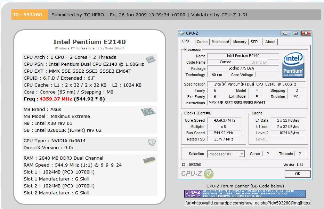This screenshot has width=324, height=209.
Task: Open the Processor #1 selection dropdown
Action: [x=242, y=154]
